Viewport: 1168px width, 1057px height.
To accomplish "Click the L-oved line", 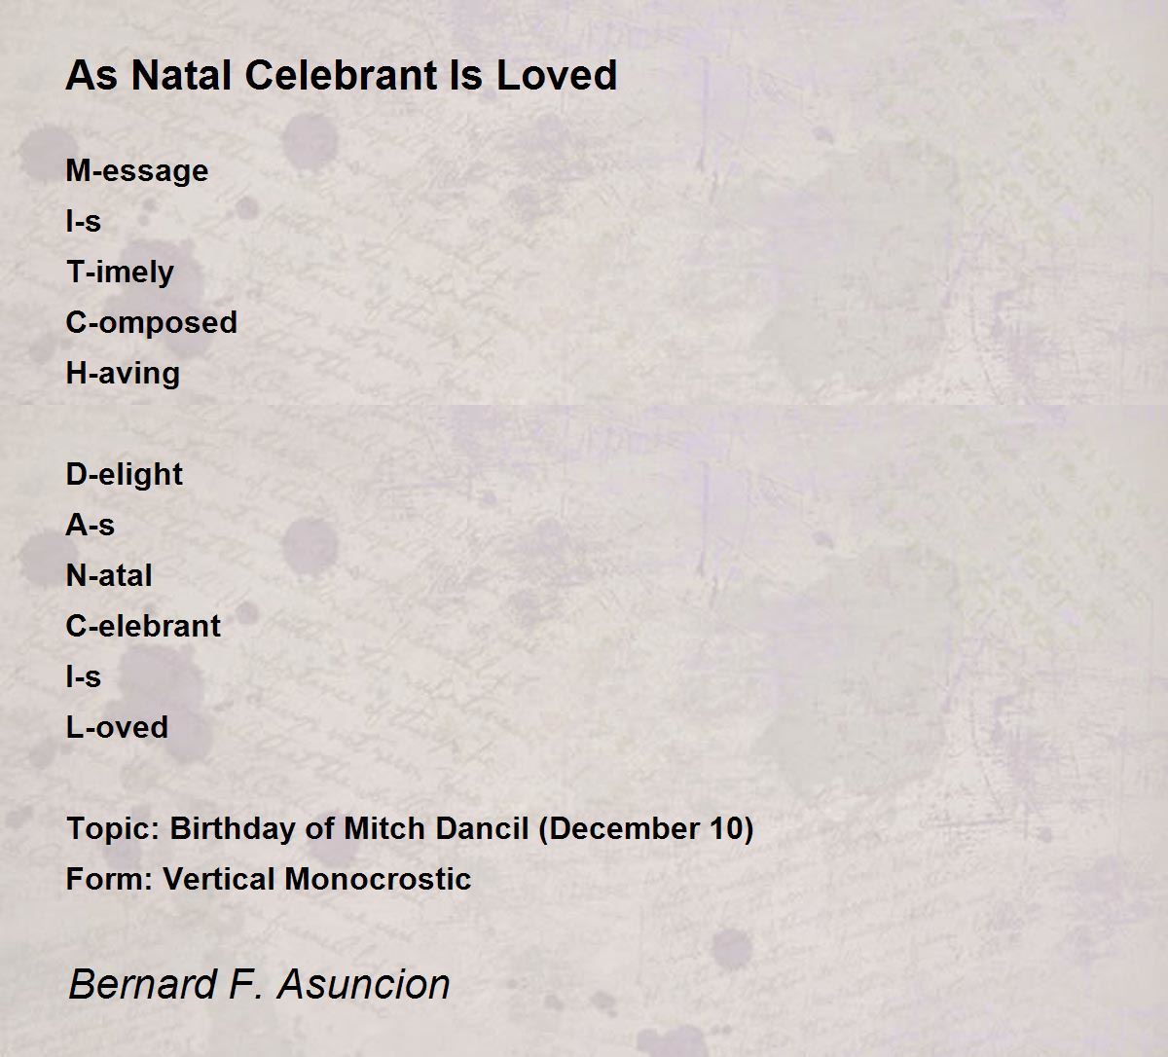I will (117, 727).
